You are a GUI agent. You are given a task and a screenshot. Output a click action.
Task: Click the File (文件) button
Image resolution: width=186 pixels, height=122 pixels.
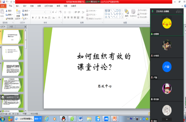[3, 6]
